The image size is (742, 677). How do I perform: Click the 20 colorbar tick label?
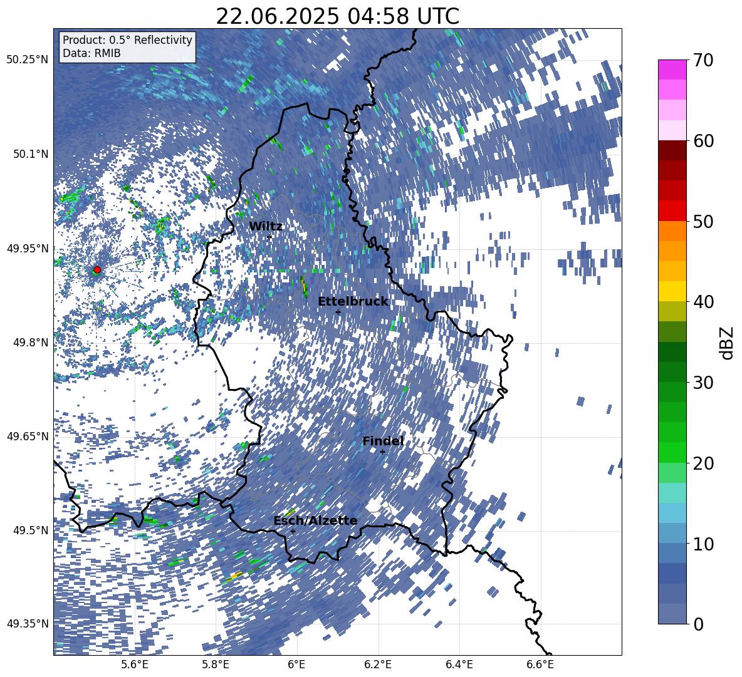[703, 463]
